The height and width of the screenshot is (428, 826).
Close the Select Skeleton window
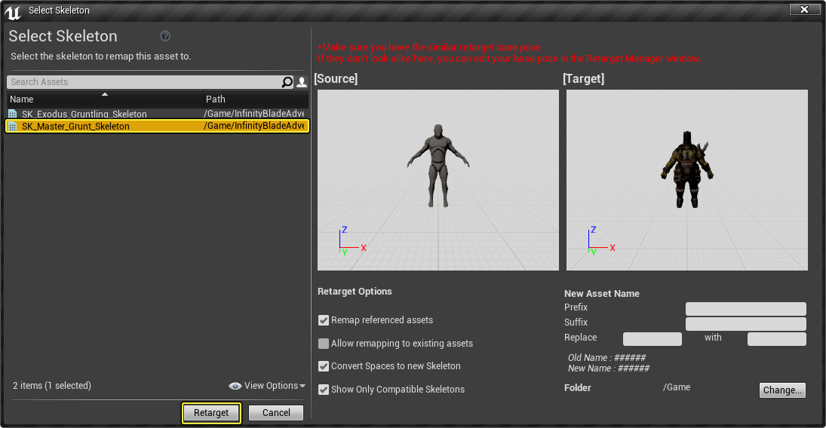click(805, 10)
